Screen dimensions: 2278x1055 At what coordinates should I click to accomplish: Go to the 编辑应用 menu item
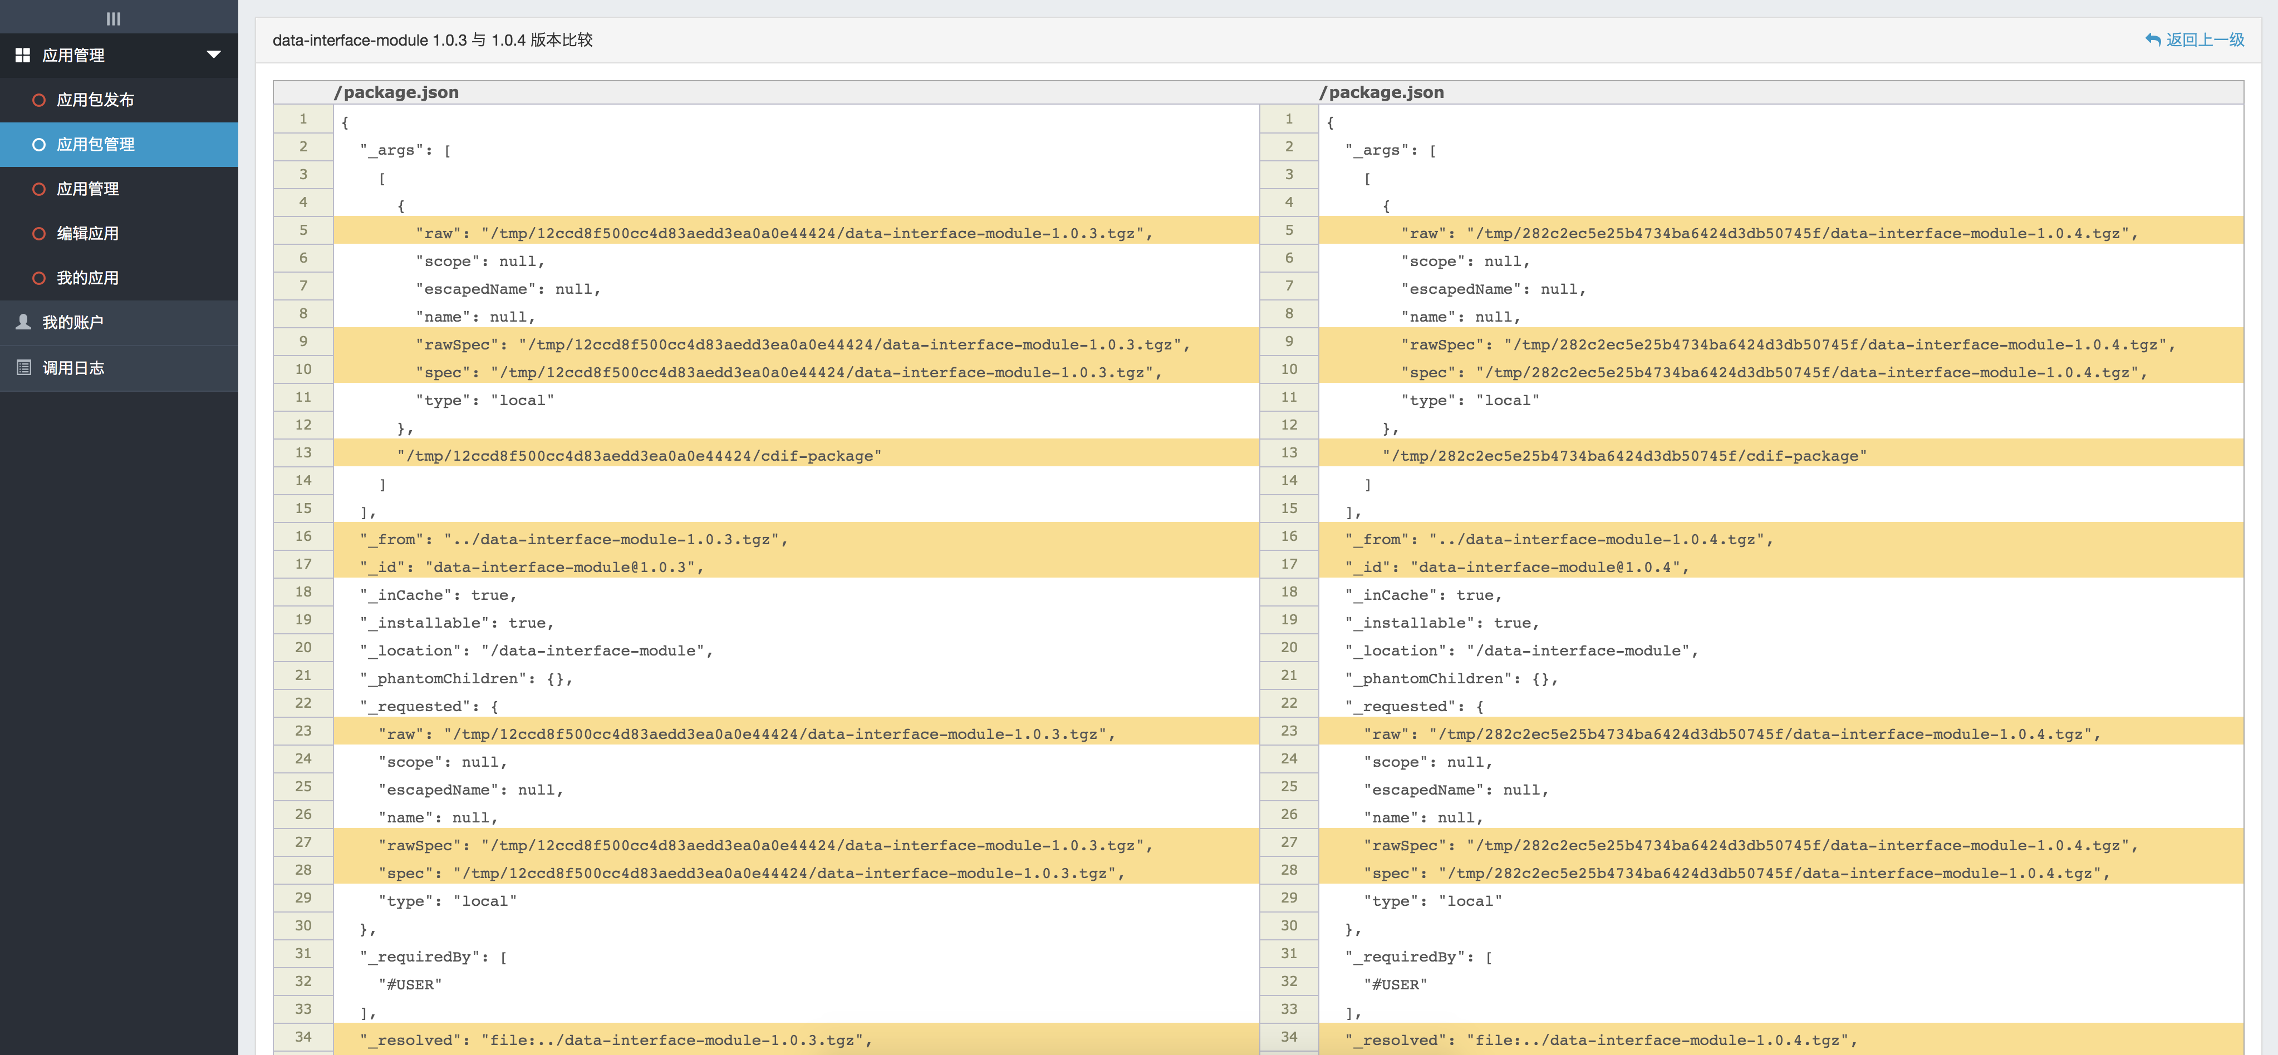(119, 233)
